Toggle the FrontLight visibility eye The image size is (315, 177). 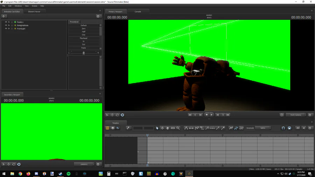coord(6,29)
